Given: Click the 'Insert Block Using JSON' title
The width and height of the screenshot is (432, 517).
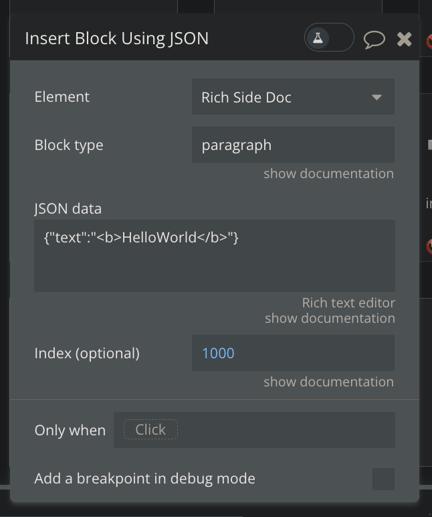Looking at the screenshot, I should [117, 39].
